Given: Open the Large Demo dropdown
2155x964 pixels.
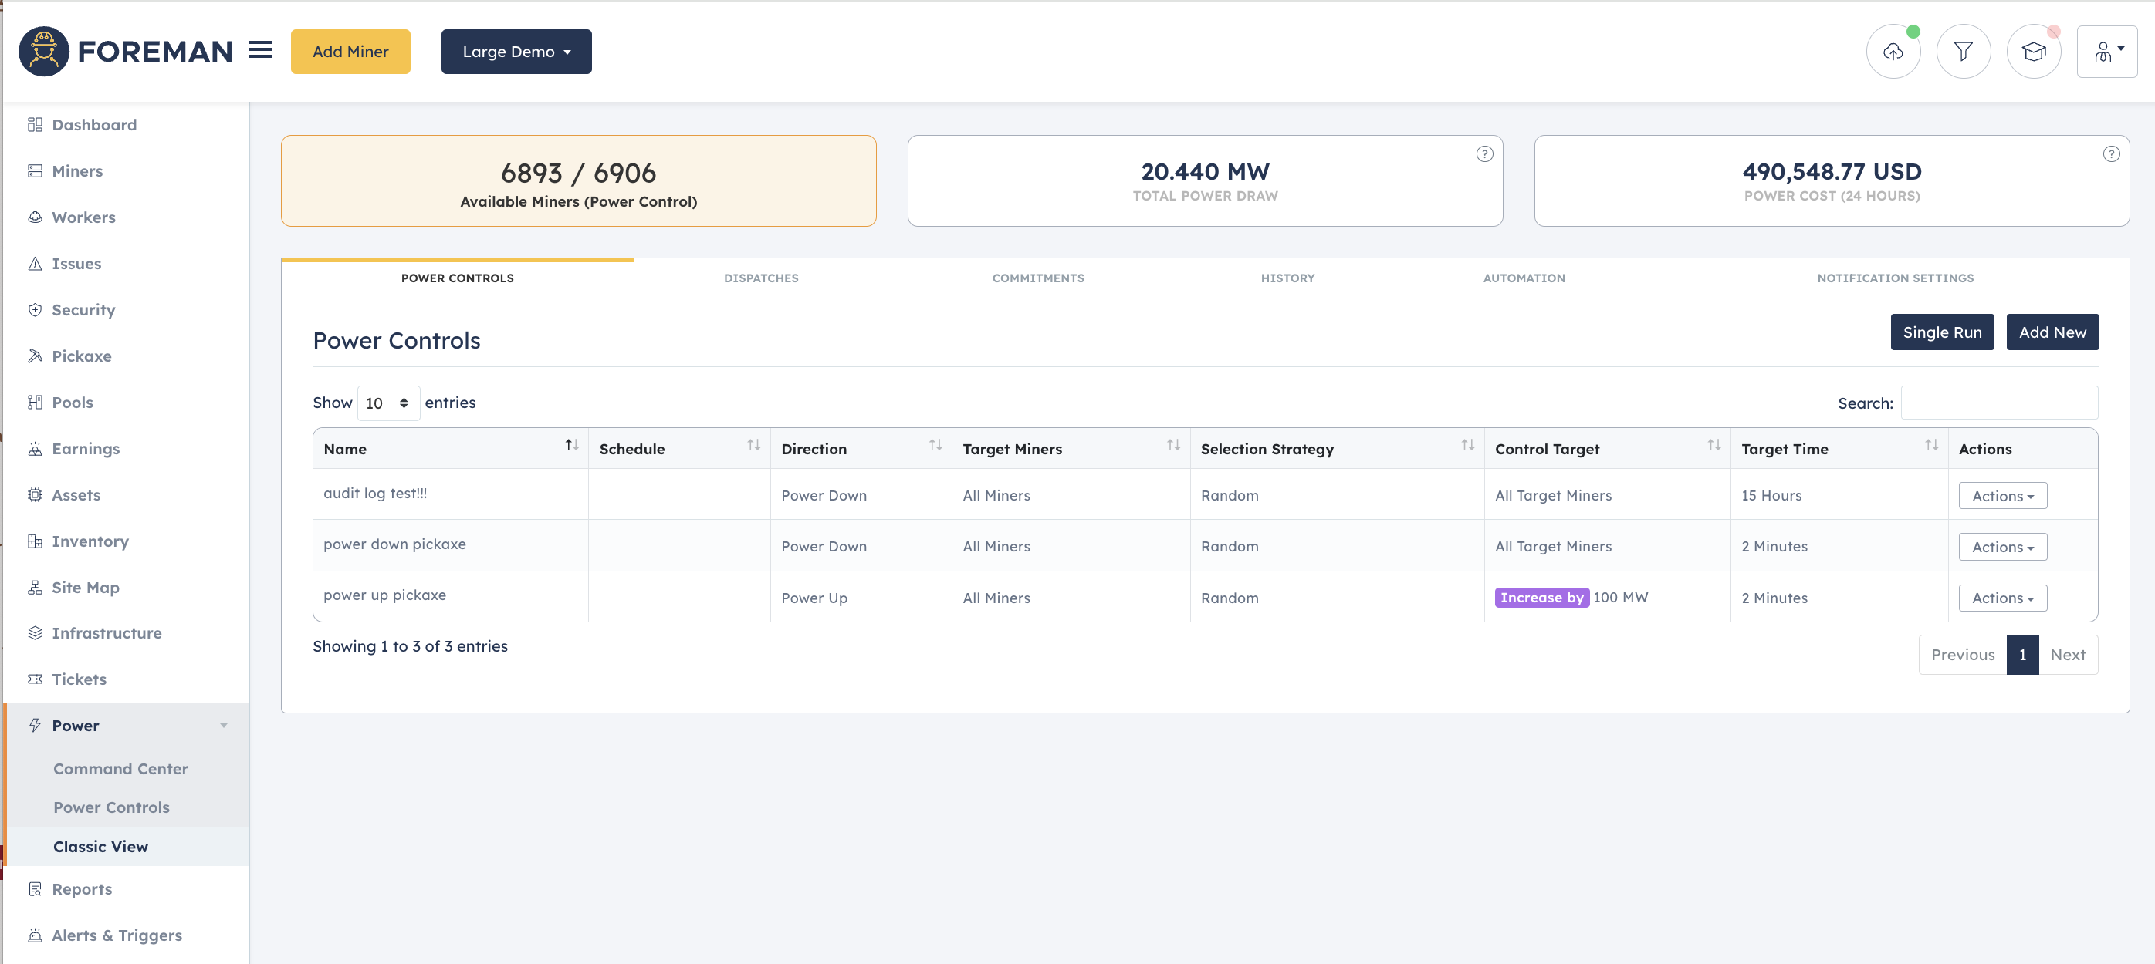Looking at the screenshot, I should coord(516,52).
